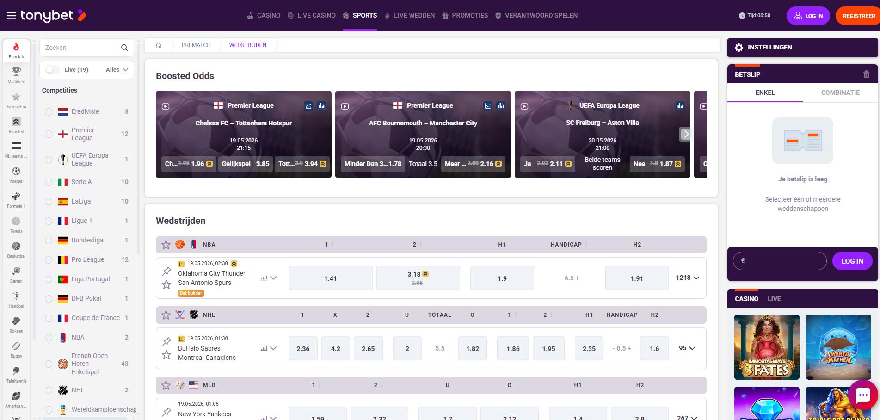Click the search magnifier icon in Zoeken box
The image size is (880, 420).
click(124, 48)
